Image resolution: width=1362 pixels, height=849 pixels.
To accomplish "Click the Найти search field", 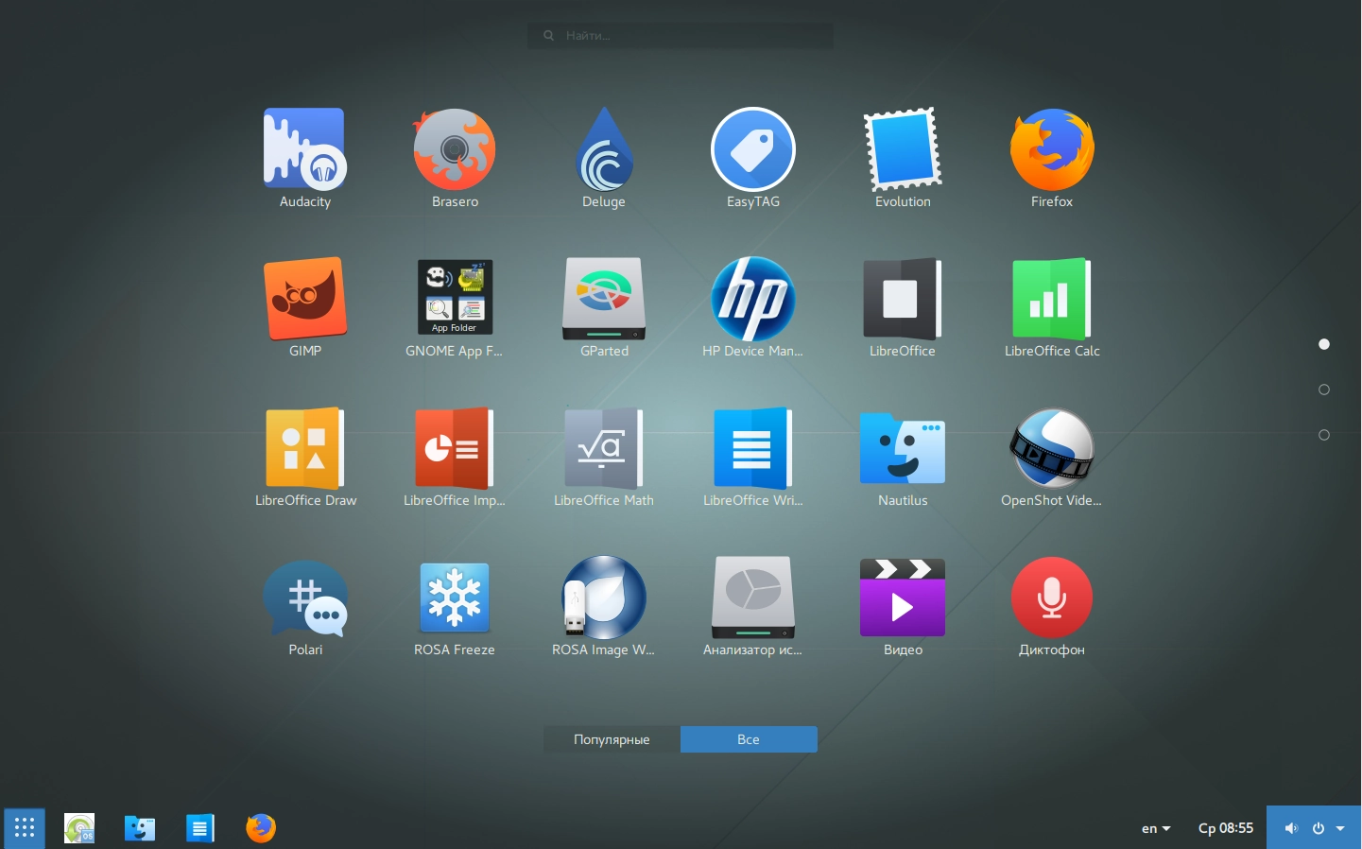I will tap(681, 36).
